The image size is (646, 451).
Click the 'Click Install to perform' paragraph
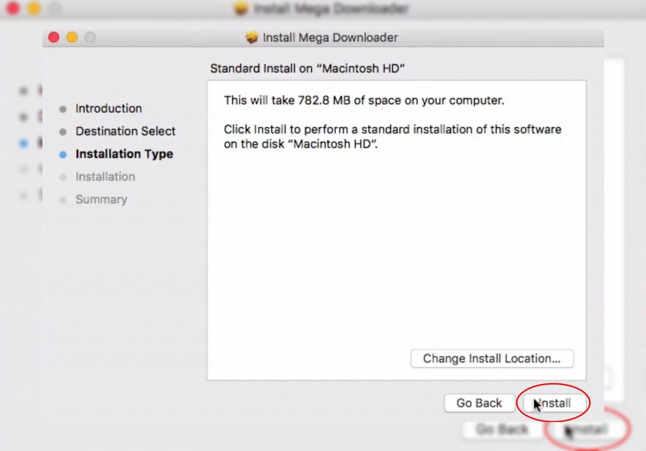tap(393, 136)
